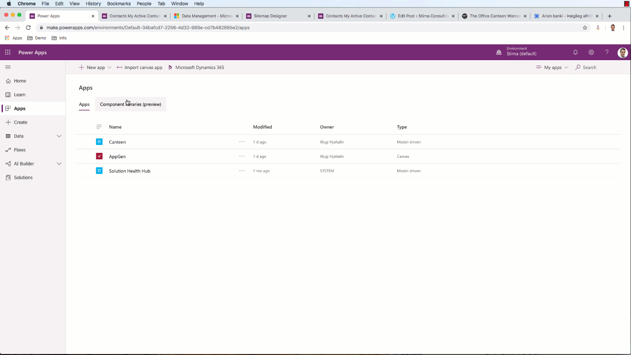The image size is (631, 355).
Task: Open the Help question mark icon
Action: pyautogui.click(x=607, y=52)
